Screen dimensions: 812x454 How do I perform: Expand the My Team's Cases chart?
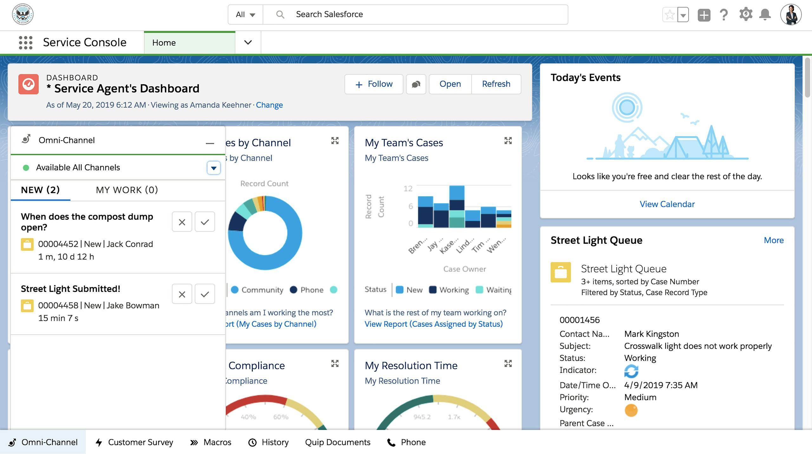(x=508, y=141)
